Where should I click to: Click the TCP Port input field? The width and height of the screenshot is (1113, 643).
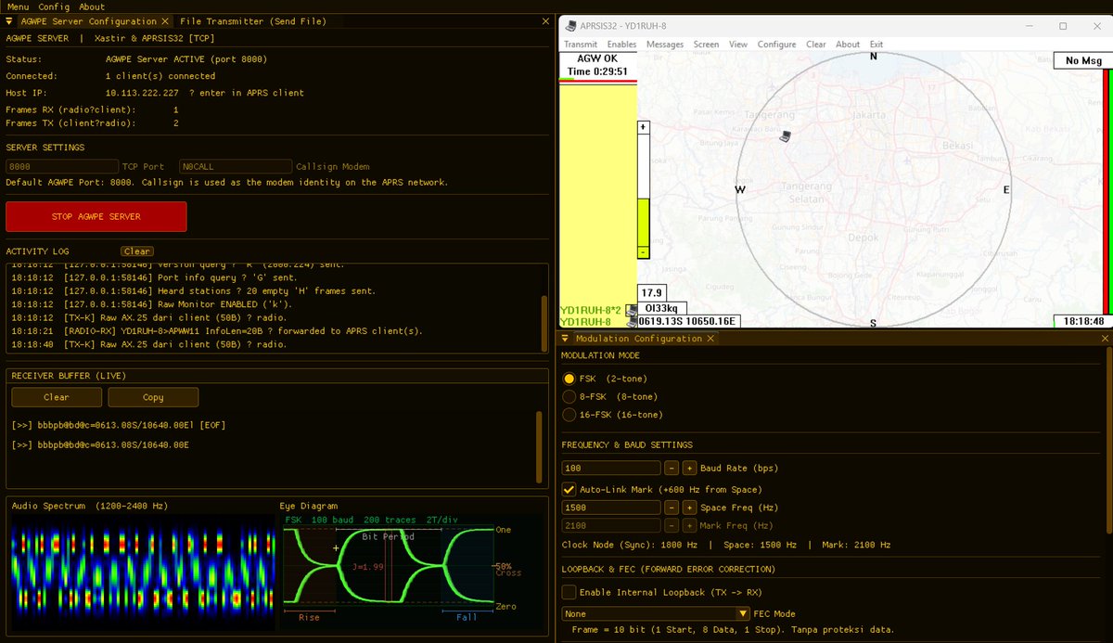pos(61,167)
